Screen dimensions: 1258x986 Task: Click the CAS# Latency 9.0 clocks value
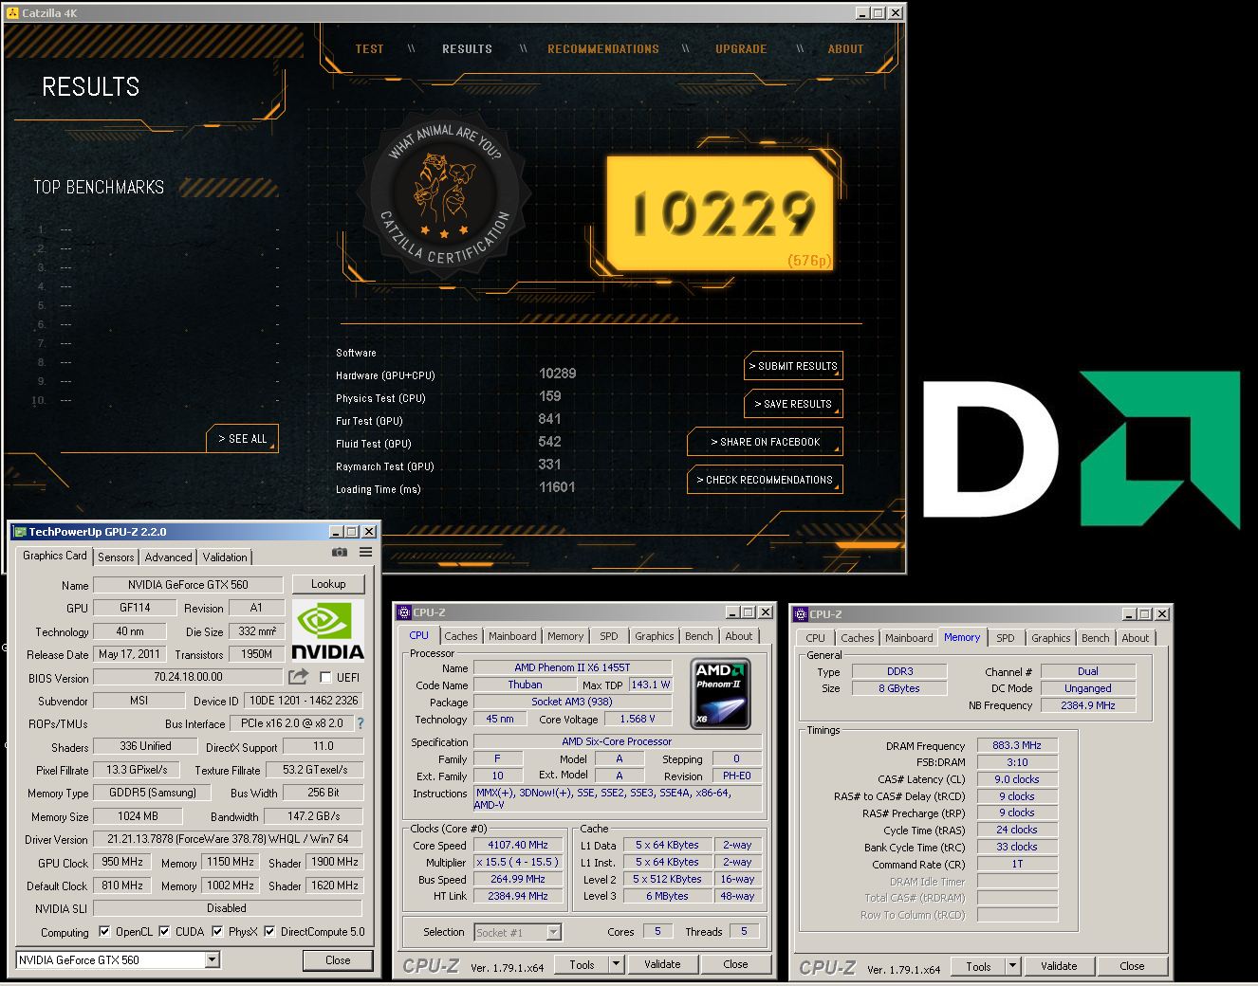pyautogui.click(x=1017, y=779)
